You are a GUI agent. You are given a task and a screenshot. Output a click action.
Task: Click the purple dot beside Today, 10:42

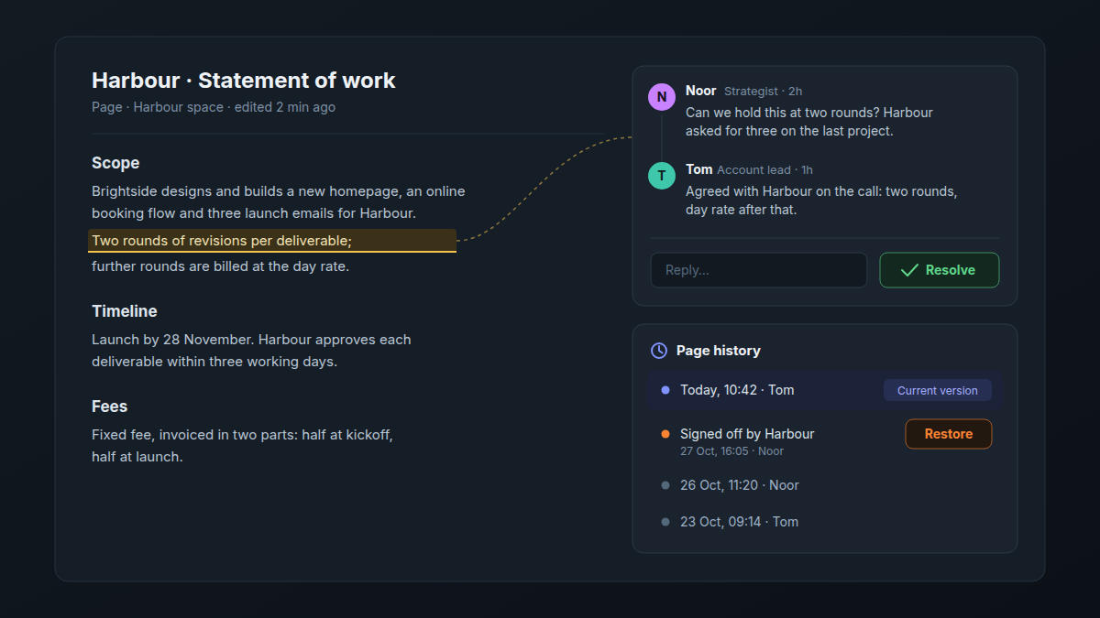tap(665, 390)
